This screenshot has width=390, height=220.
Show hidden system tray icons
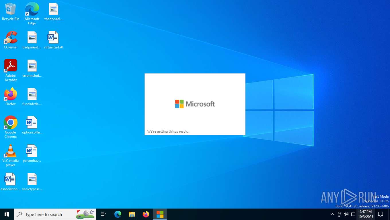tap(332, 214)
